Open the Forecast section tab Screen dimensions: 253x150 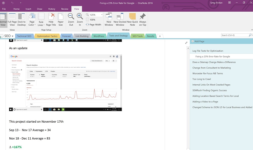pos(67,36)
